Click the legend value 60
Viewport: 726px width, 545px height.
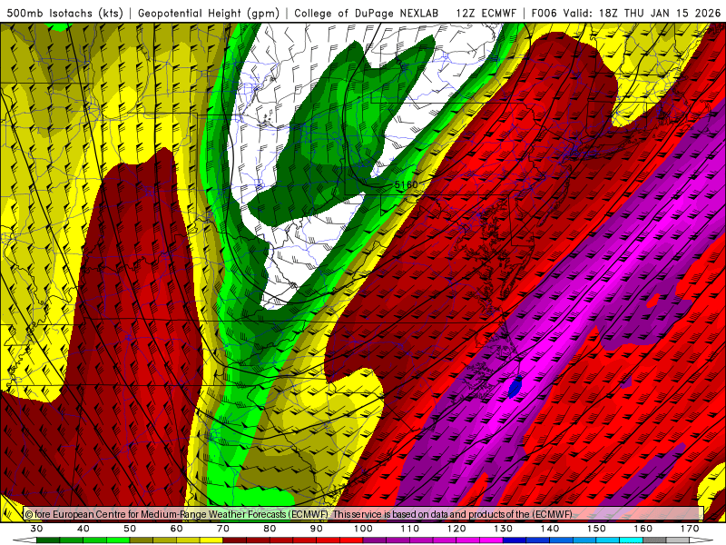click(176, 529)
